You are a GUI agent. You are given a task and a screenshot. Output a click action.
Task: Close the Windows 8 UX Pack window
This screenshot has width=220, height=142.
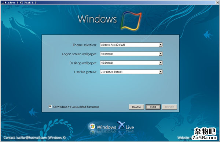(217, 3)
